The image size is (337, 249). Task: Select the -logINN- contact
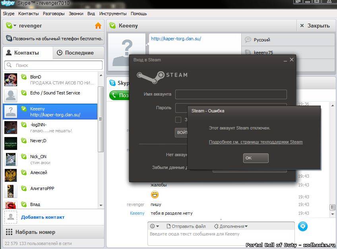(x=50, y=127)
